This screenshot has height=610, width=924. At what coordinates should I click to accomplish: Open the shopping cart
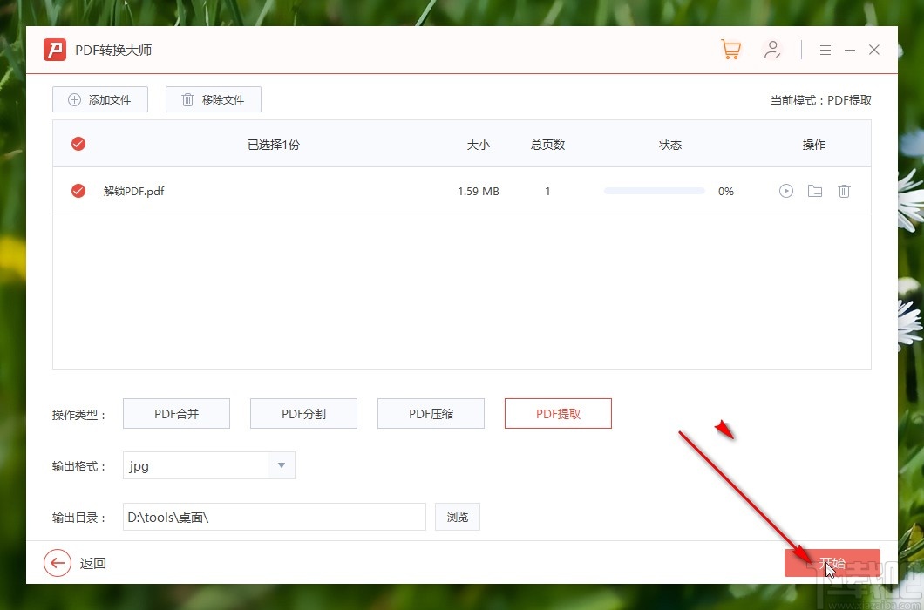point(730,50)
